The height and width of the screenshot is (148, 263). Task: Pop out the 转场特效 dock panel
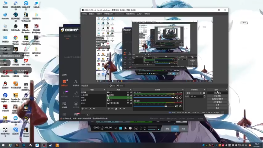pyautogui.click(x=204, y=90)
